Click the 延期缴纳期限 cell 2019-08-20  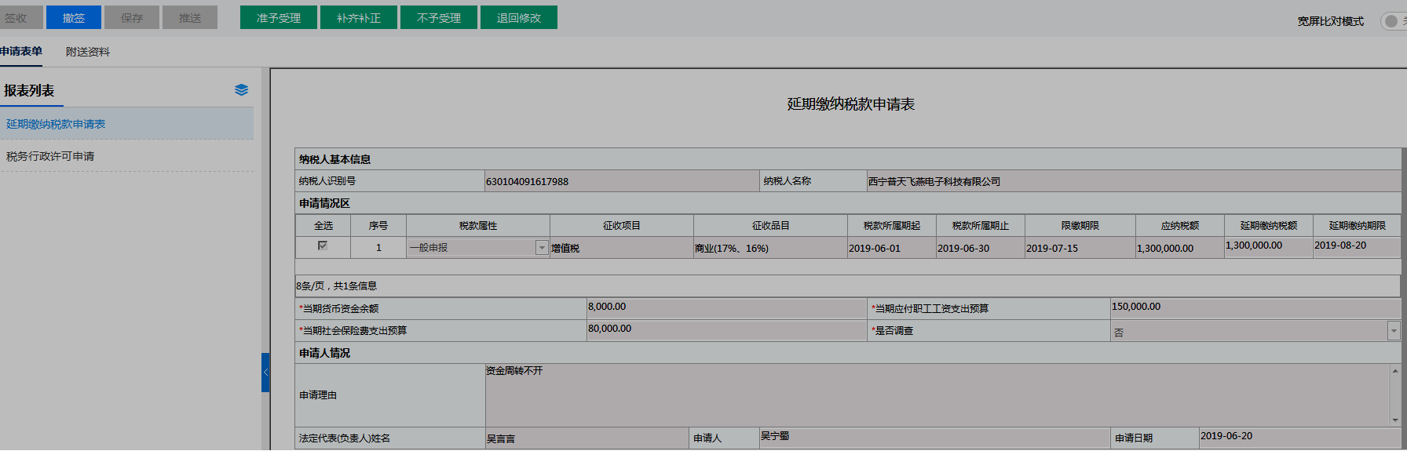coord(1357,246)
